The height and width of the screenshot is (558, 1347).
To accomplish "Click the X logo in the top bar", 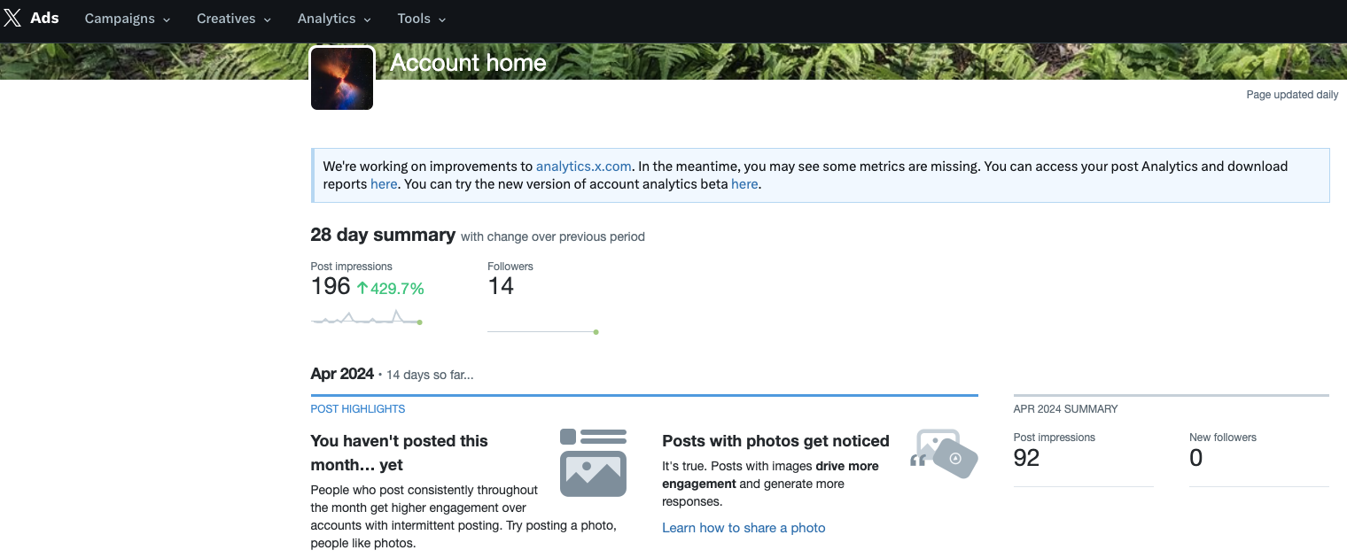I will (x=12, y=18).
